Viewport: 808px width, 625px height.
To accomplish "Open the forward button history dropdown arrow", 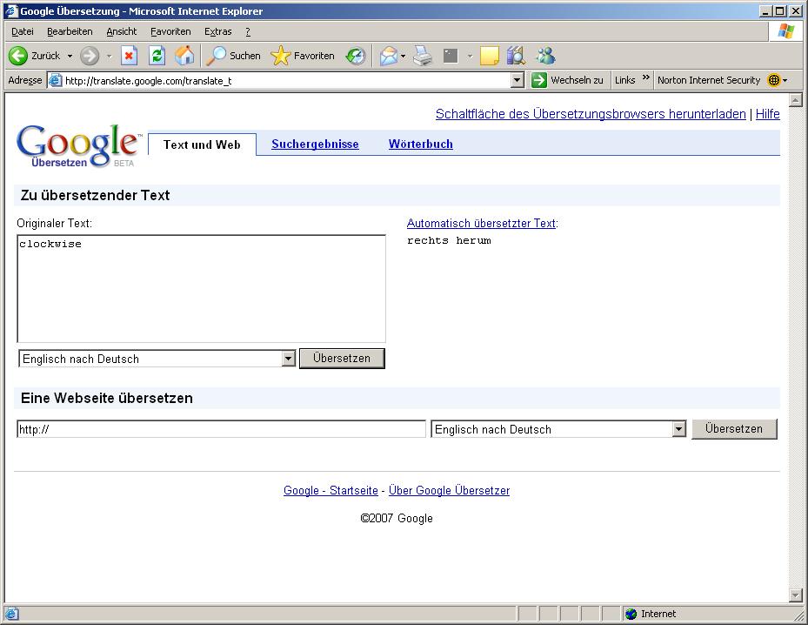I will point(109,56).
